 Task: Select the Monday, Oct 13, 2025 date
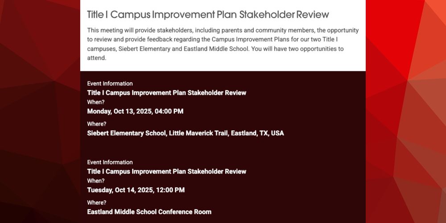(135, 111)
